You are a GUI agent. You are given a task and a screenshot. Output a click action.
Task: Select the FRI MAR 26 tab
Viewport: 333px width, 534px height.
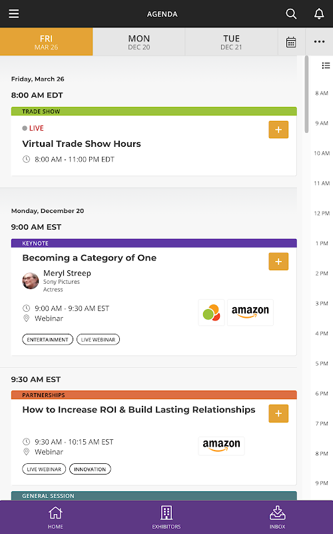46,42
